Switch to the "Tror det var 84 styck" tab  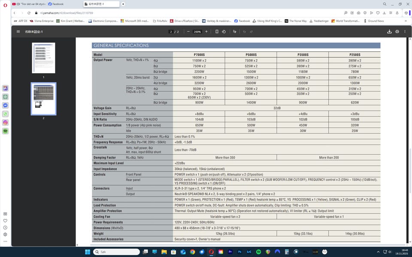[x=29, y=4]
